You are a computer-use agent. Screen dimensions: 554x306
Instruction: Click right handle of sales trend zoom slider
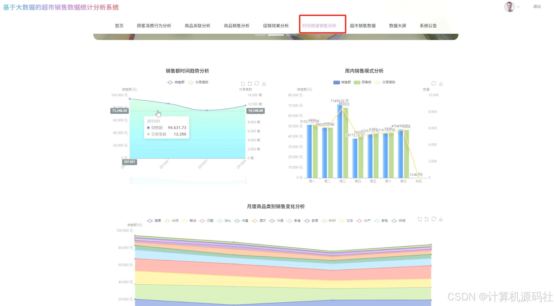tap(246, 180)
